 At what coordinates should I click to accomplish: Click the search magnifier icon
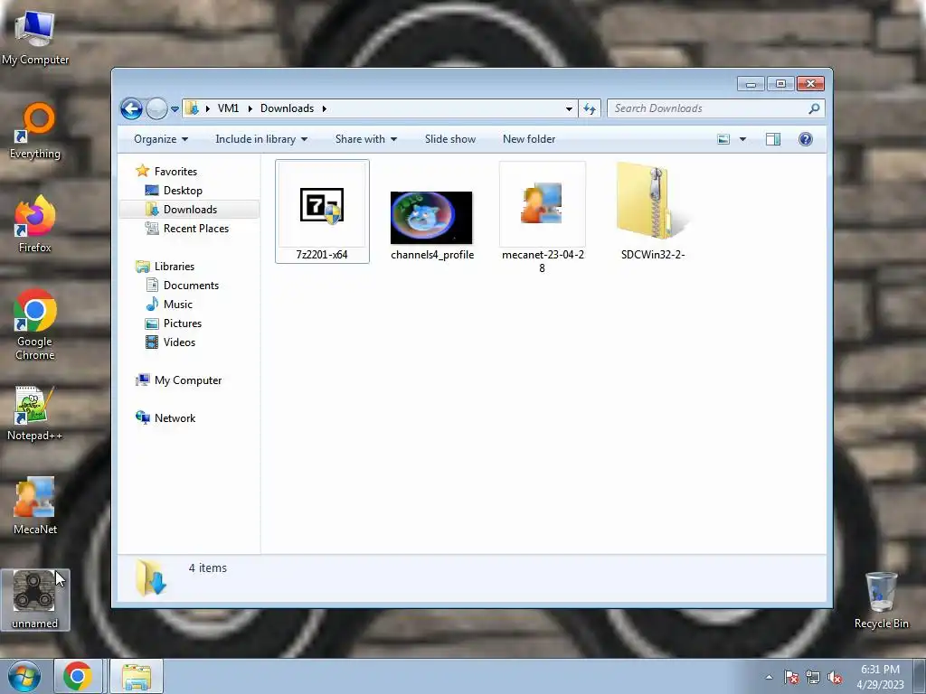(814, 108)
